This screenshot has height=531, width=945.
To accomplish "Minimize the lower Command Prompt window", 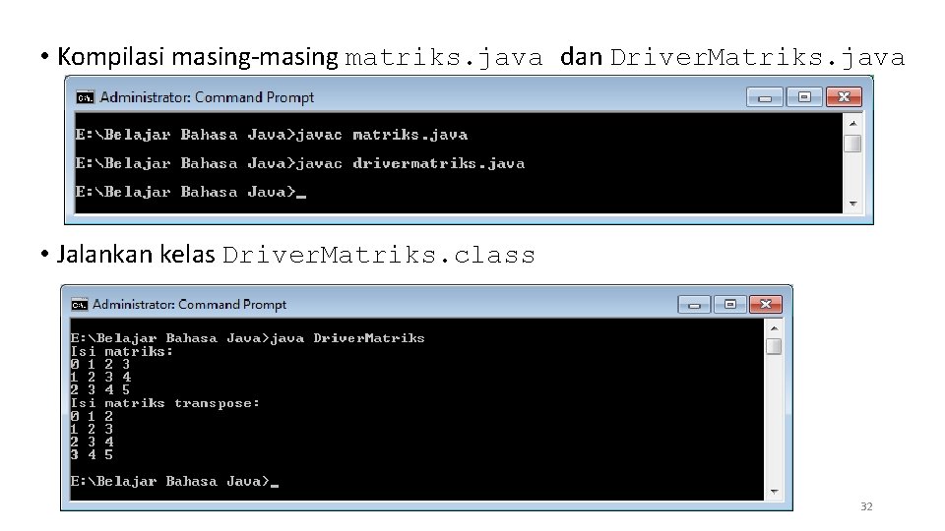I will 694,305.
